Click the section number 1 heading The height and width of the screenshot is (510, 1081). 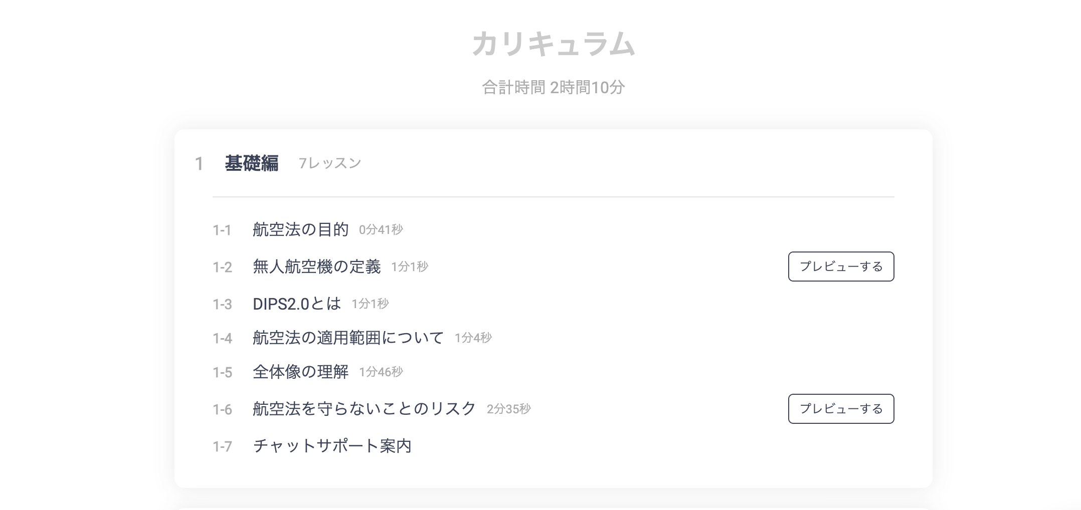[x=199, y=164]
